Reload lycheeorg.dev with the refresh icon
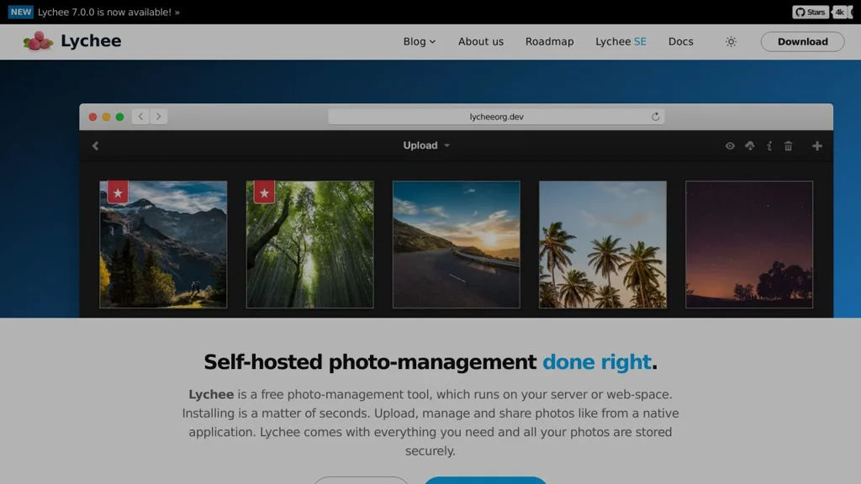The height and width of the screenshot is (484, 861). (656, 117)
